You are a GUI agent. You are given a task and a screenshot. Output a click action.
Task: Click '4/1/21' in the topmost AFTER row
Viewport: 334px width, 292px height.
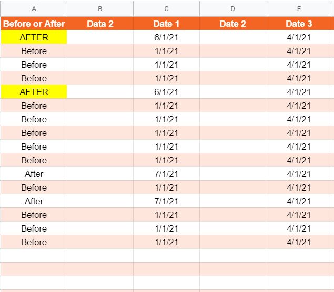coord(299,37)
